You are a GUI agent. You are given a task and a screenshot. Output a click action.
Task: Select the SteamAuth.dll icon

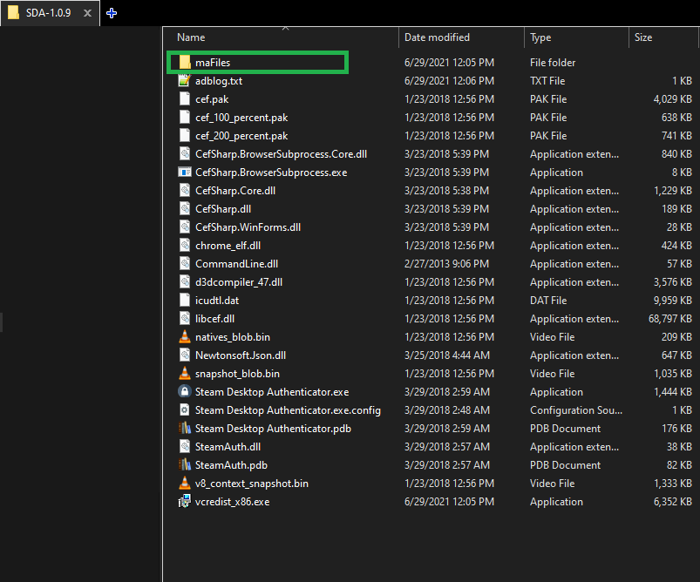(x=185, y=447)
